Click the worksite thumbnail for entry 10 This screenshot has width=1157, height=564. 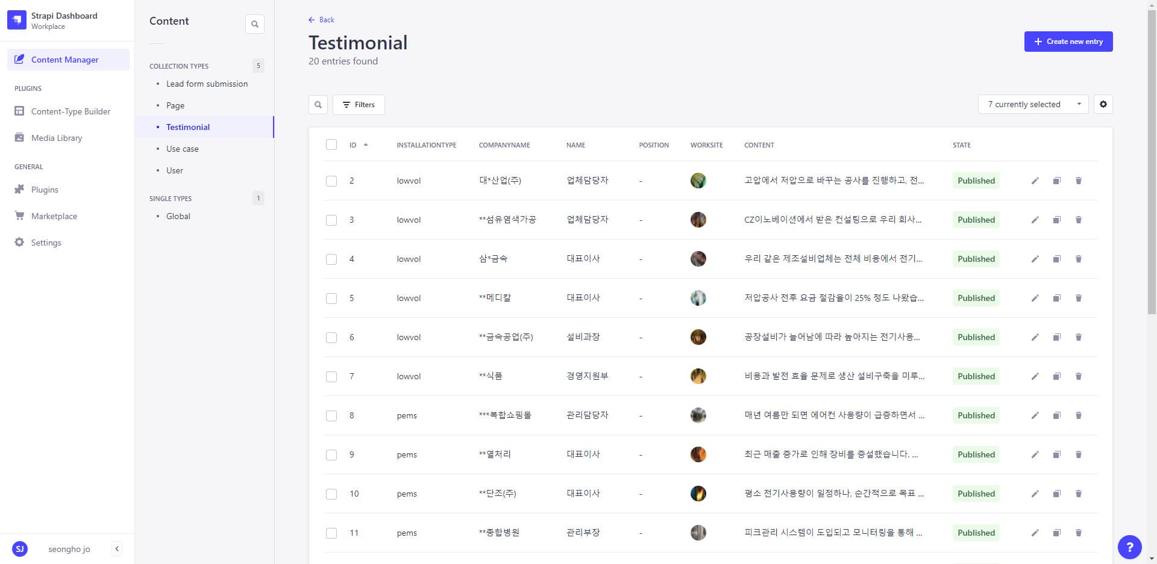(698, 494)
